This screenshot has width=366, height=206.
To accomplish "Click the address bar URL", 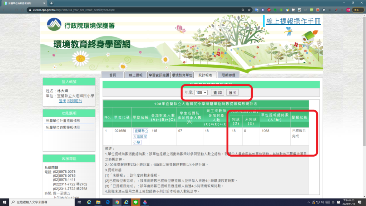I will pyautogui.click(x=74, y=10).
